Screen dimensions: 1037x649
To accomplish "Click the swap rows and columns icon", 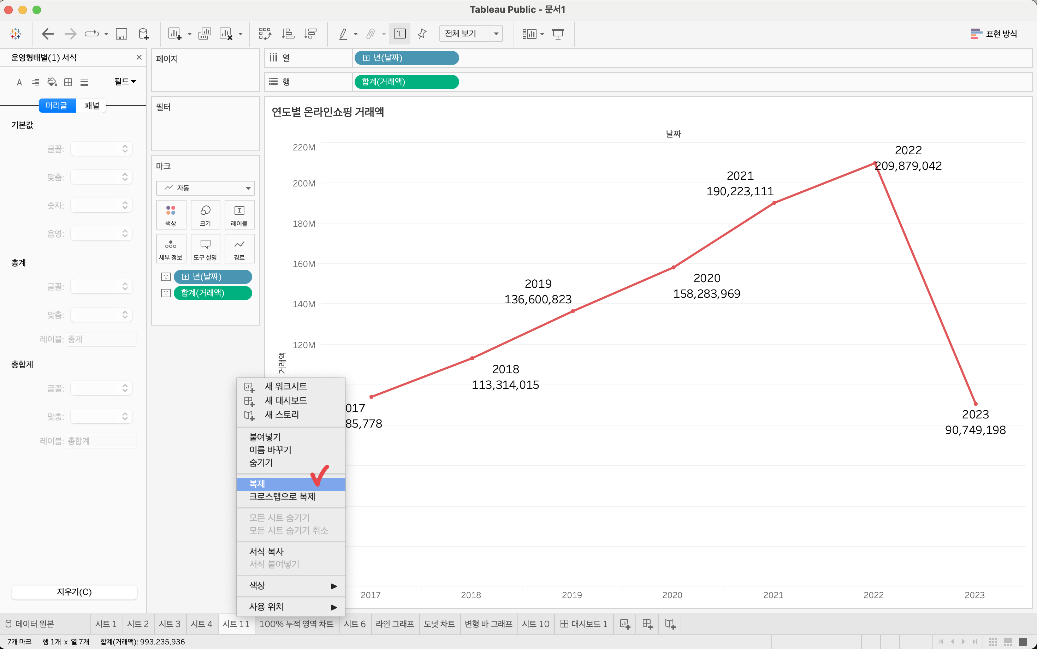I will 265,34.
